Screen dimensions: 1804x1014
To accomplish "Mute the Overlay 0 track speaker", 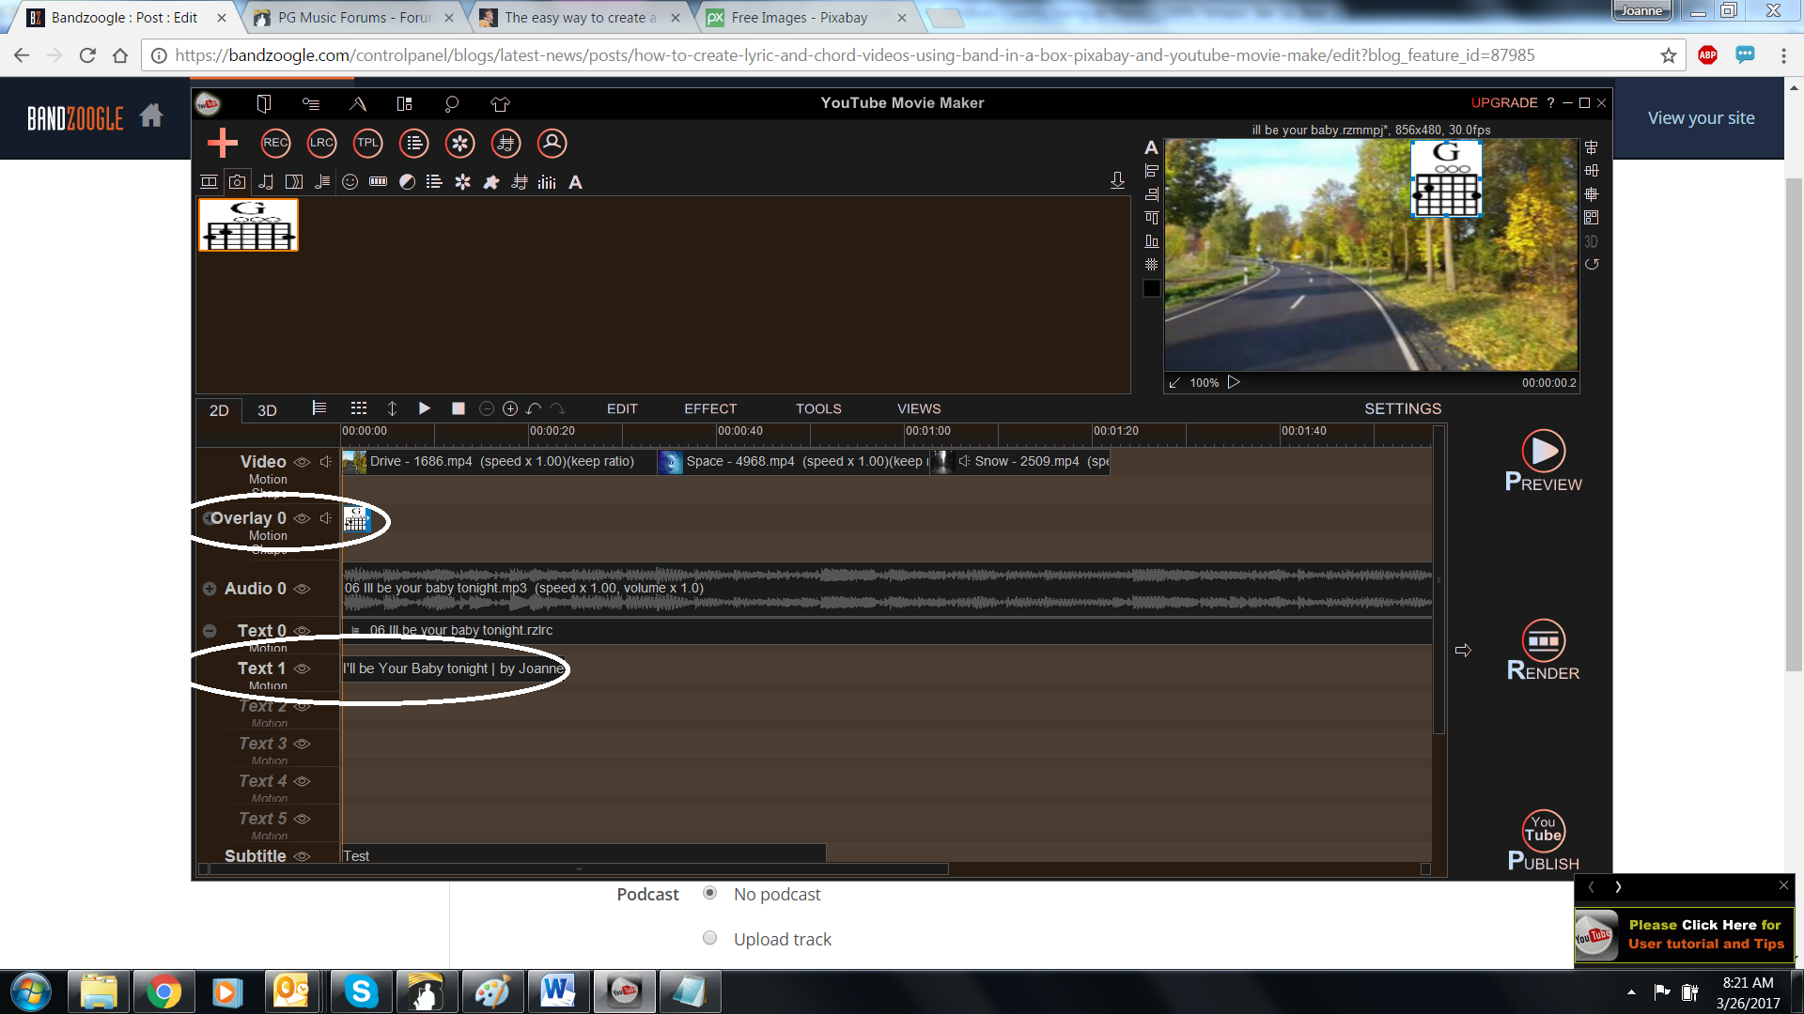I will click(326, 518).
